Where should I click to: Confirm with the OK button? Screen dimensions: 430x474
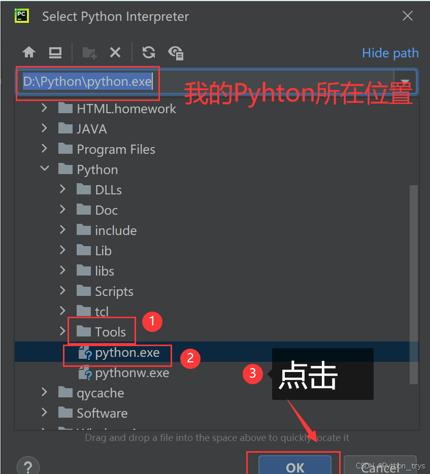pos(295,465)
